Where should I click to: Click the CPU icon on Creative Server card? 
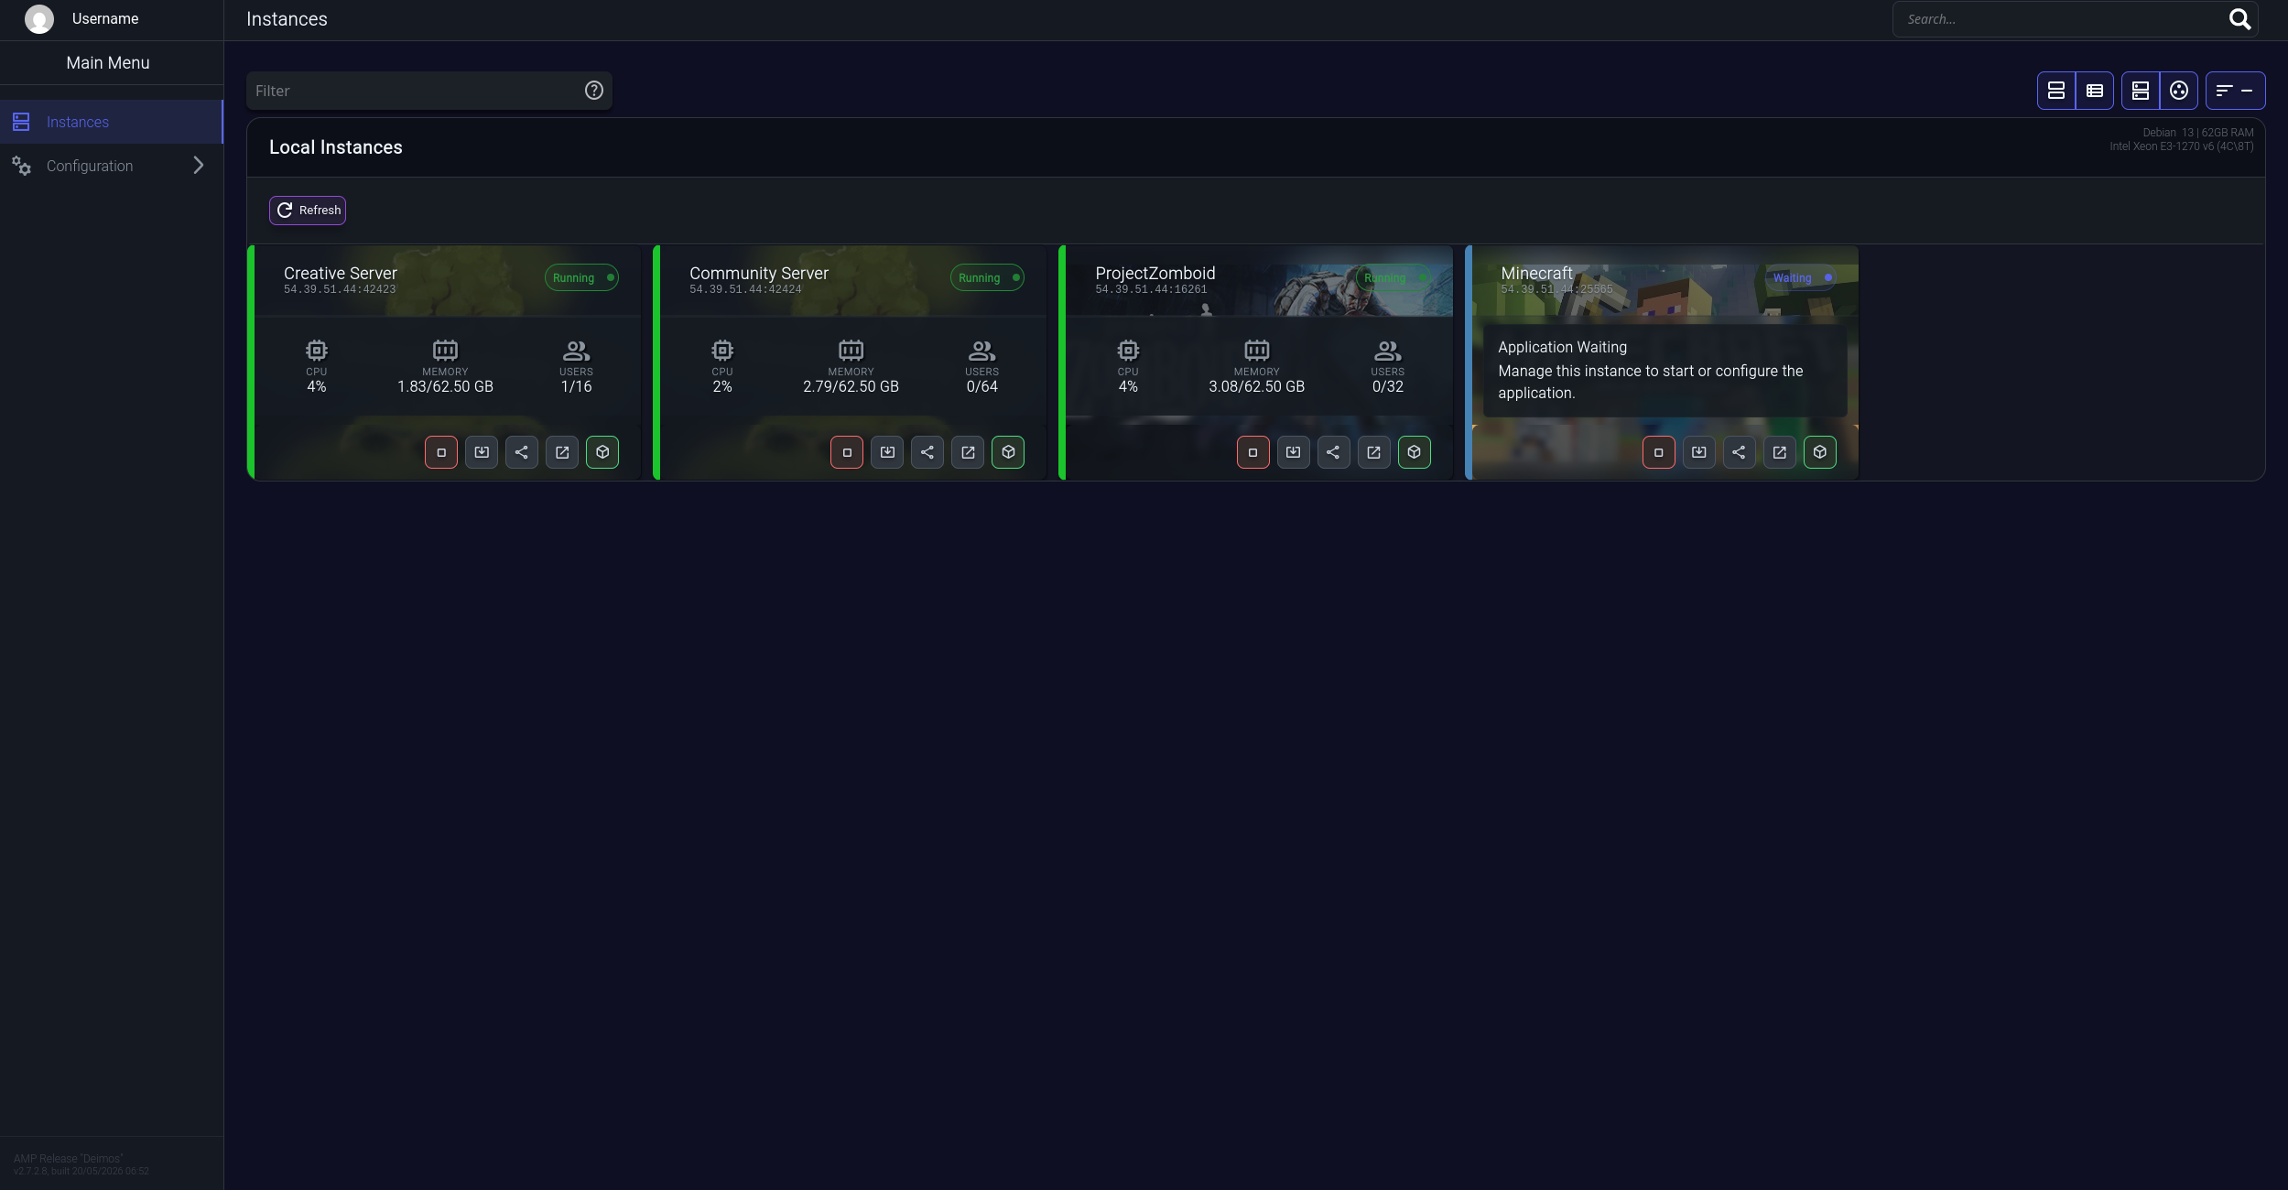pyautogui.click(x=317, y=351)
